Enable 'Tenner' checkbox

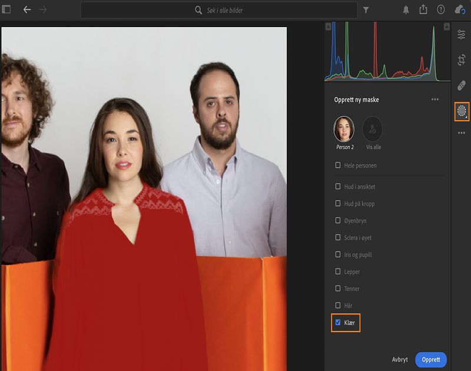tap(338, 289)
